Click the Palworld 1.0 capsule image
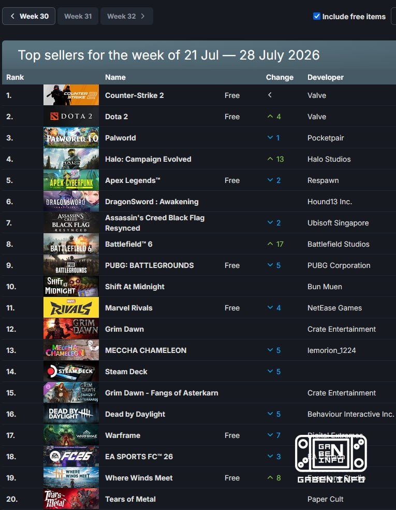396x510 pixels. pyautogui.click(x=71, y=137)
